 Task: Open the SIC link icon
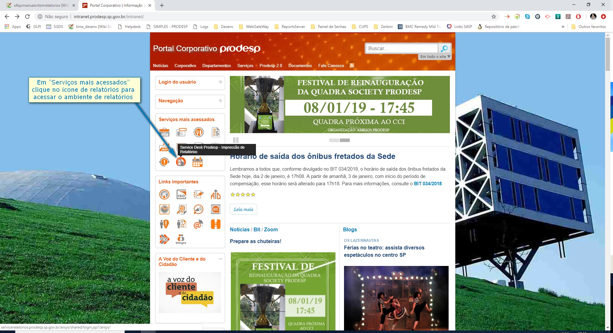coord(216,209)
